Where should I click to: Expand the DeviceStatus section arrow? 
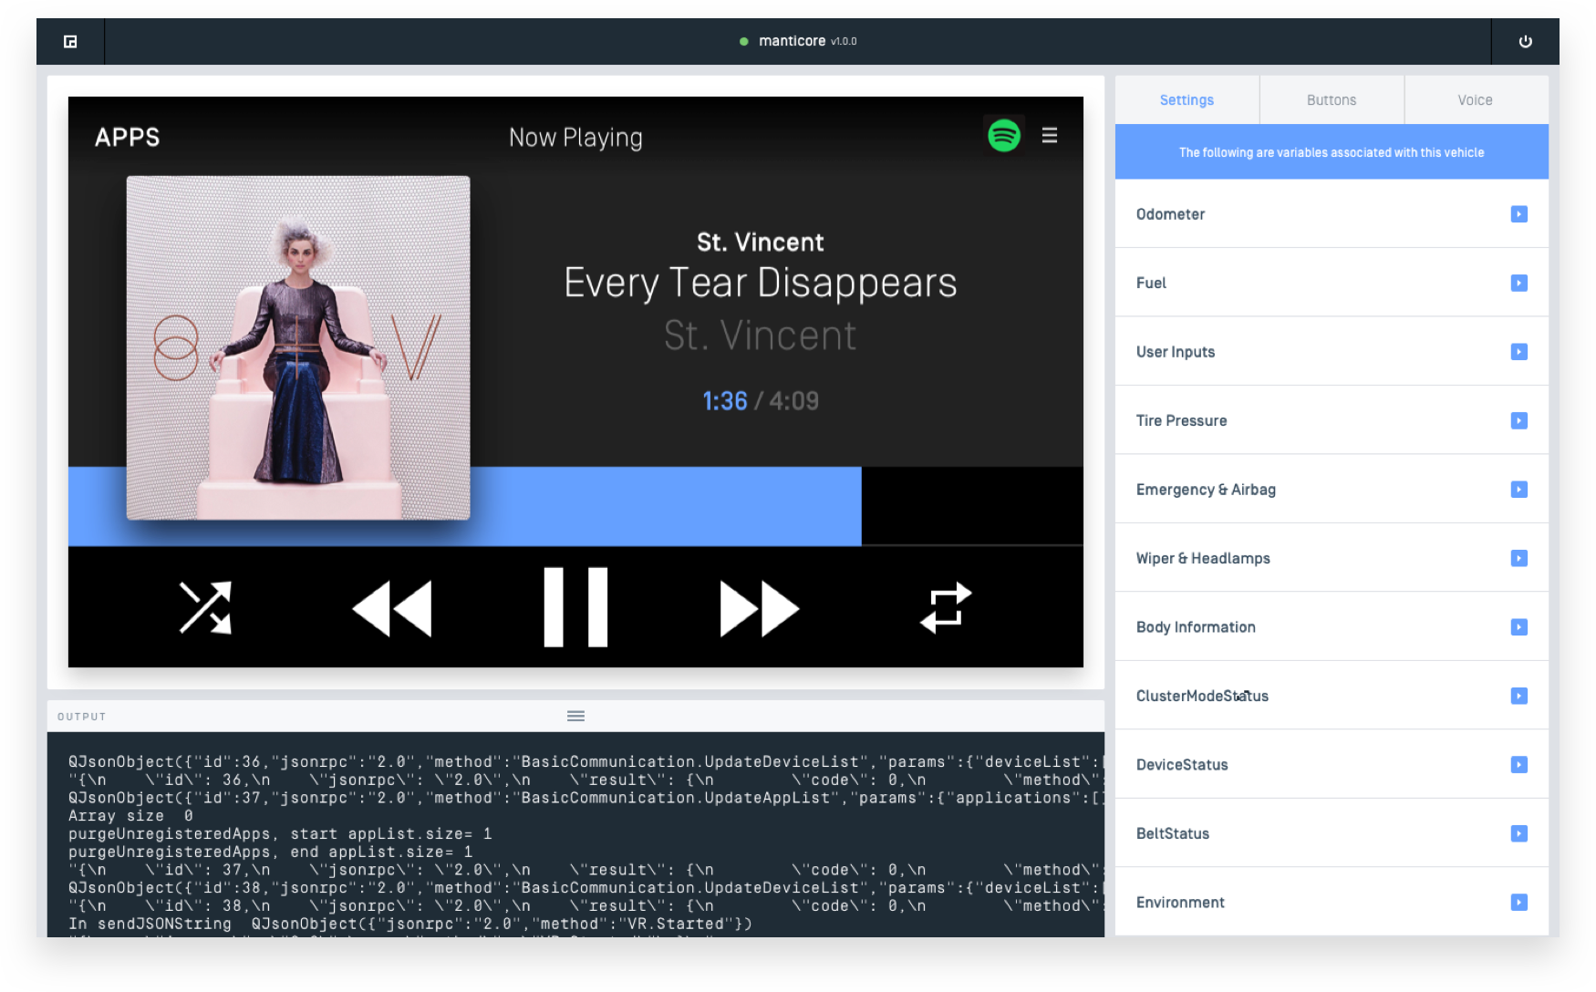(x=1518, y=765)
